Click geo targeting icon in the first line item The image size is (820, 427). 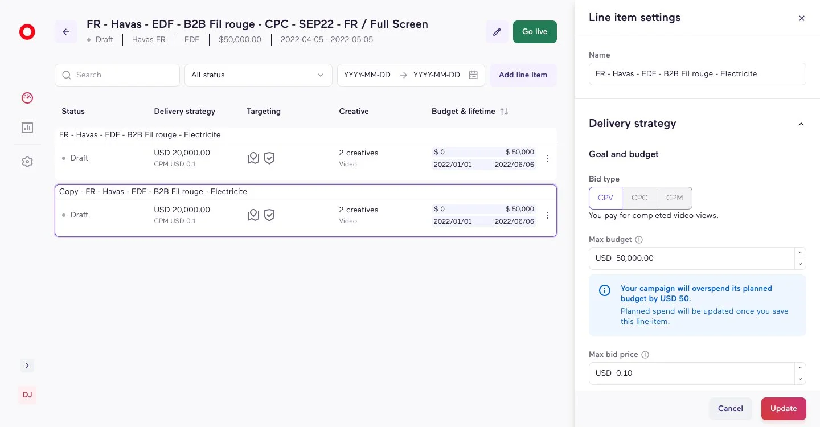tap(253, 158)
